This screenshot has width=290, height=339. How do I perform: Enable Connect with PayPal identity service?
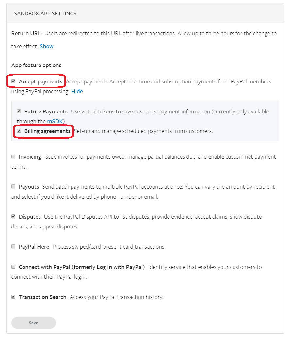click(13, 267)
